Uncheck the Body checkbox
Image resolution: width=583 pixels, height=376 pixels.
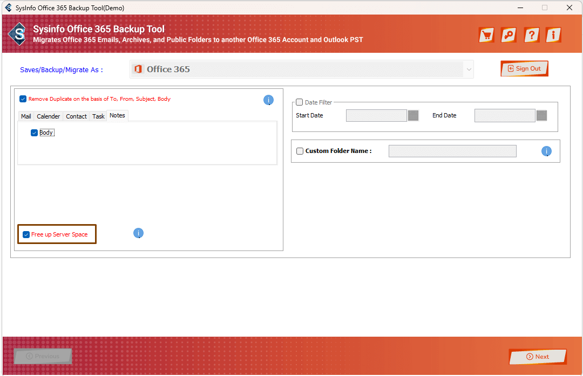pos(34,133)
